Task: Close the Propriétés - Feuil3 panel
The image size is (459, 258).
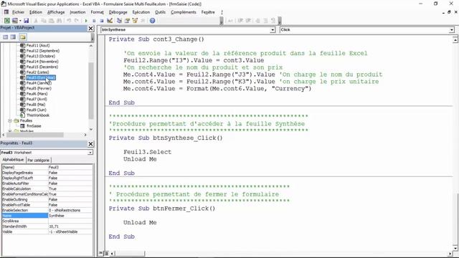Action: [x=91, y=143]
